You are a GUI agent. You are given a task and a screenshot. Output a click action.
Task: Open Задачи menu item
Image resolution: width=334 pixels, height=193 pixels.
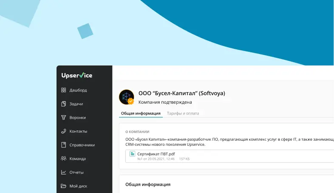click(76, 104)
